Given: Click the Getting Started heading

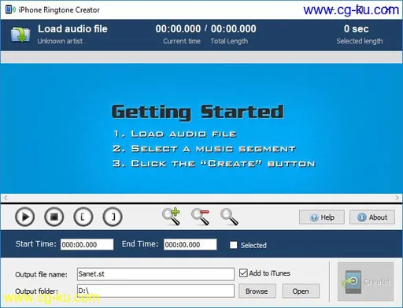Looking at the screenshot, I should tap(198, 112).
